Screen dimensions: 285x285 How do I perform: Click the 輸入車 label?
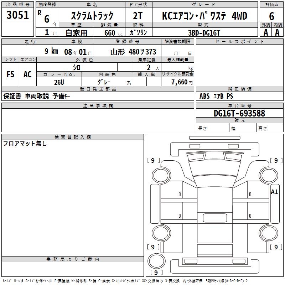(x=146, y=74)
